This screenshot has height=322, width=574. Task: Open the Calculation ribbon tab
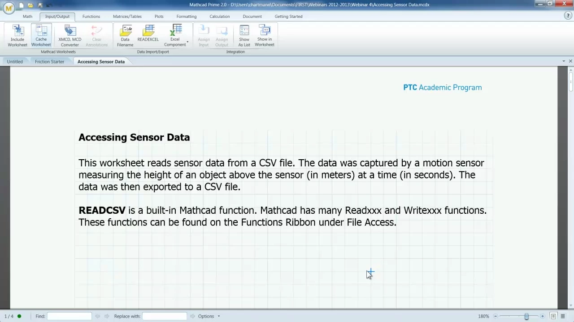tap(220, 17)
